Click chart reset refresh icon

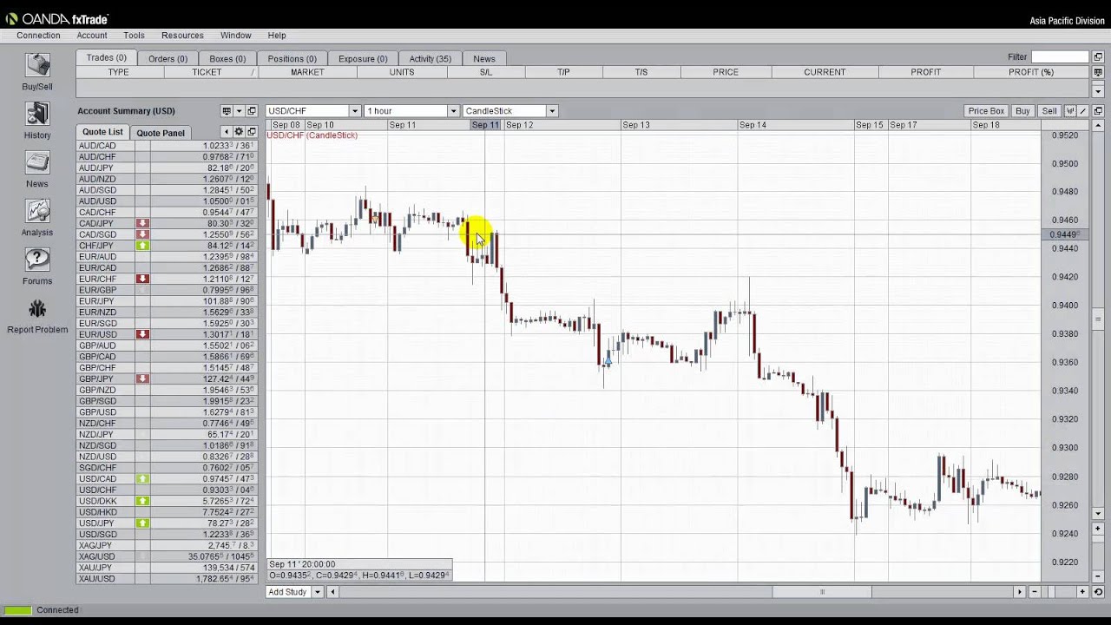click(1098, 592)
